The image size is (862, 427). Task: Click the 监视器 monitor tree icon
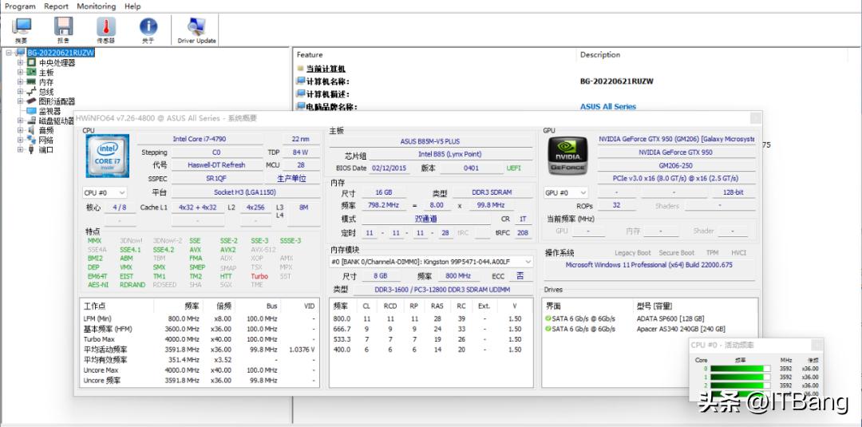[x=31, y=111]
